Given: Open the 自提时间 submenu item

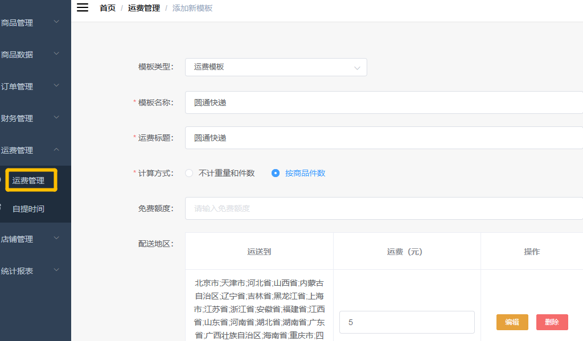Looking at the screenshot, I should click(28, 209).
